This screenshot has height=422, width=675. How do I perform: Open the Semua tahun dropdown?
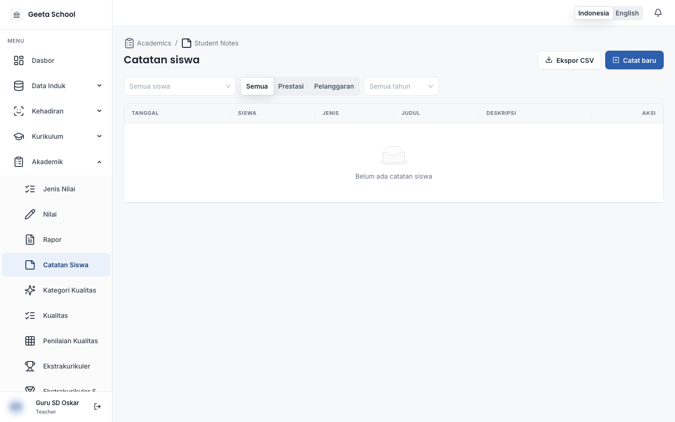tap(401, 86)
